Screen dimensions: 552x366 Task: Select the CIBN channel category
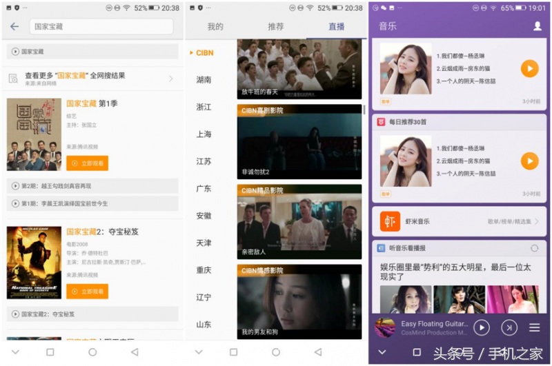(204, 53)
